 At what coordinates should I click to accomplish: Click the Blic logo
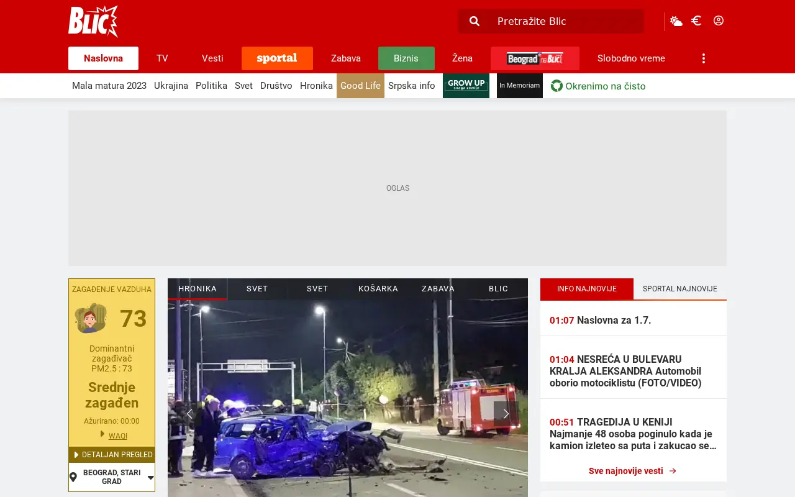tap(93, 21)
